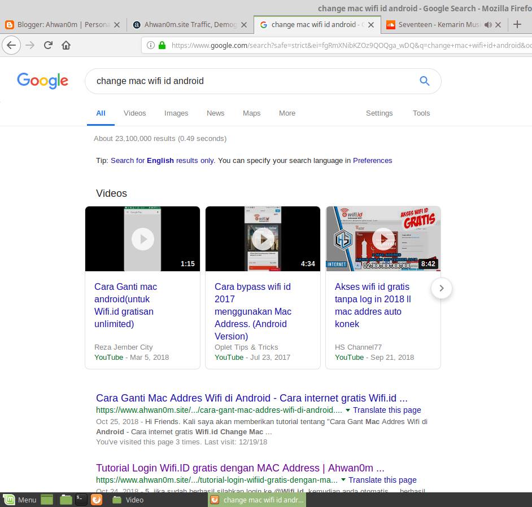
Task: Open the Linux Mint Menu
Action: (20, 500)
